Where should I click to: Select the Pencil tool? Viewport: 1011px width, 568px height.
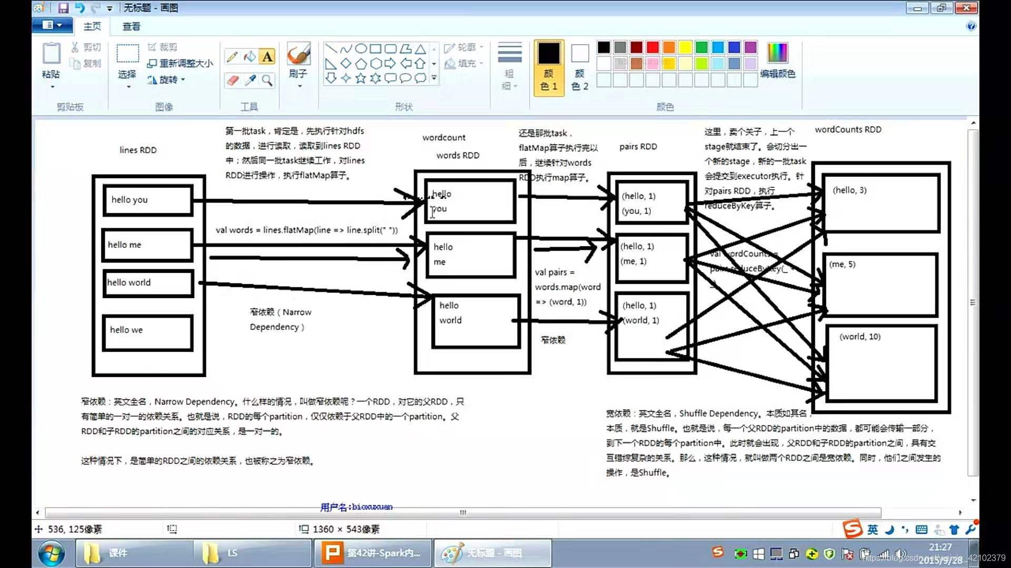232,57
